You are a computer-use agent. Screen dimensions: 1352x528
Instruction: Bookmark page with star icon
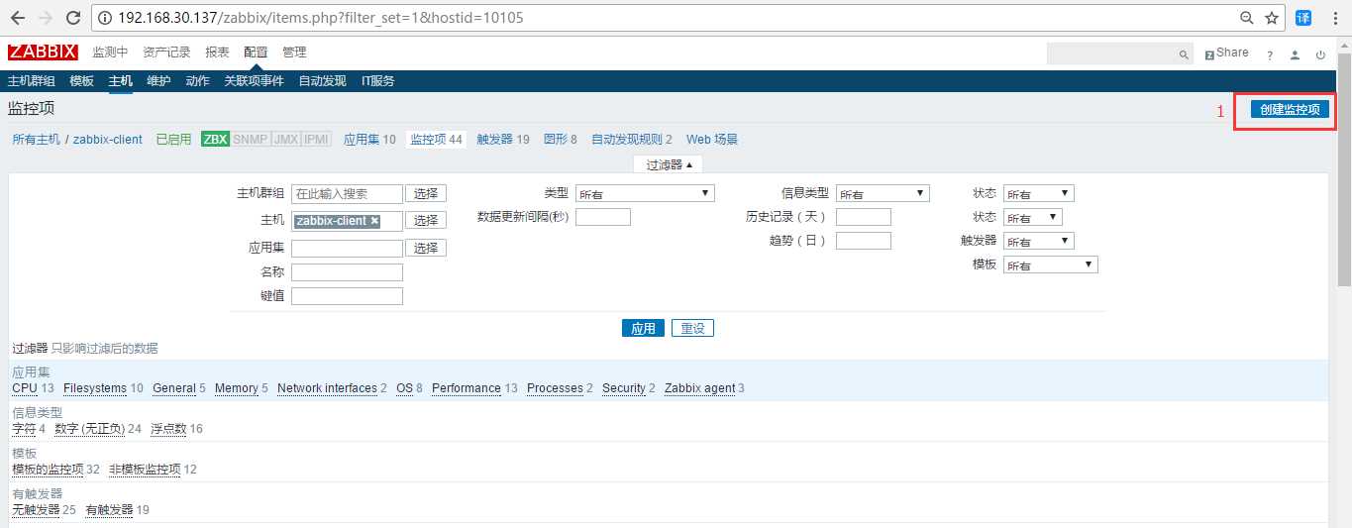click(x=1272, y=18)
